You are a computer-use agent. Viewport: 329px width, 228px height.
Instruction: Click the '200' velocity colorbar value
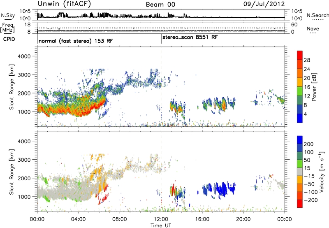pyautogui.click(x=309, y=144)
